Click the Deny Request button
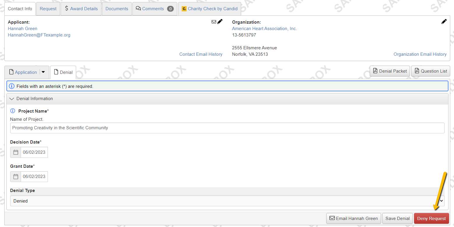This screenshot has width=454, height=227. click(432, 218)
